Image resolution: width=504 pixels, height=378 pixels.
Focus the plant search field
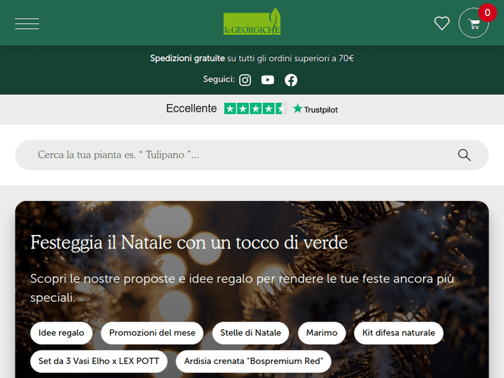pyautogui.click(x=235, y=155)
